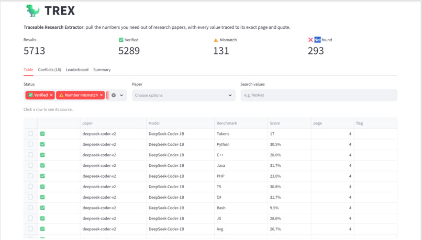Tick the checkbox for the TS row

pos(30,187)
